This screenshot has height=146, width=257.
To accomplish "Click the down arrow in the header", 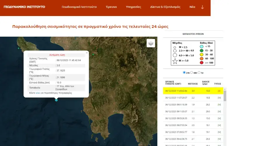I will coord(202,7).
